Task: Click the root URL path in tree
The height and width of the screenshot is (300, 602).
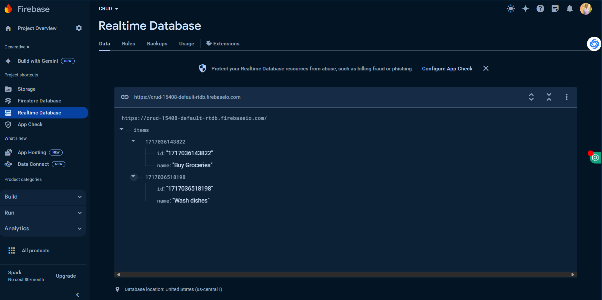Action: tap(194, 118)
